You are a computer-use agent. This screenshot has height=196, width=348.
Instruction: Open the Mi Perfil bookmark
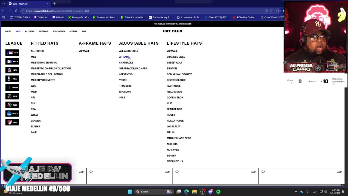point(58,17)
